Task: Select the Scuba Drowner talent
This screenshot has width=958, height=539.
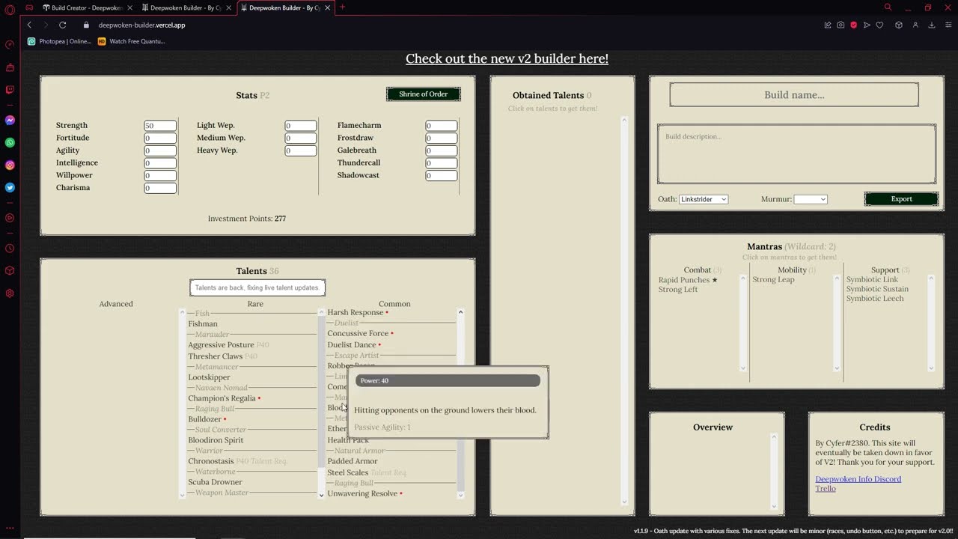Action: click(215, 482)
